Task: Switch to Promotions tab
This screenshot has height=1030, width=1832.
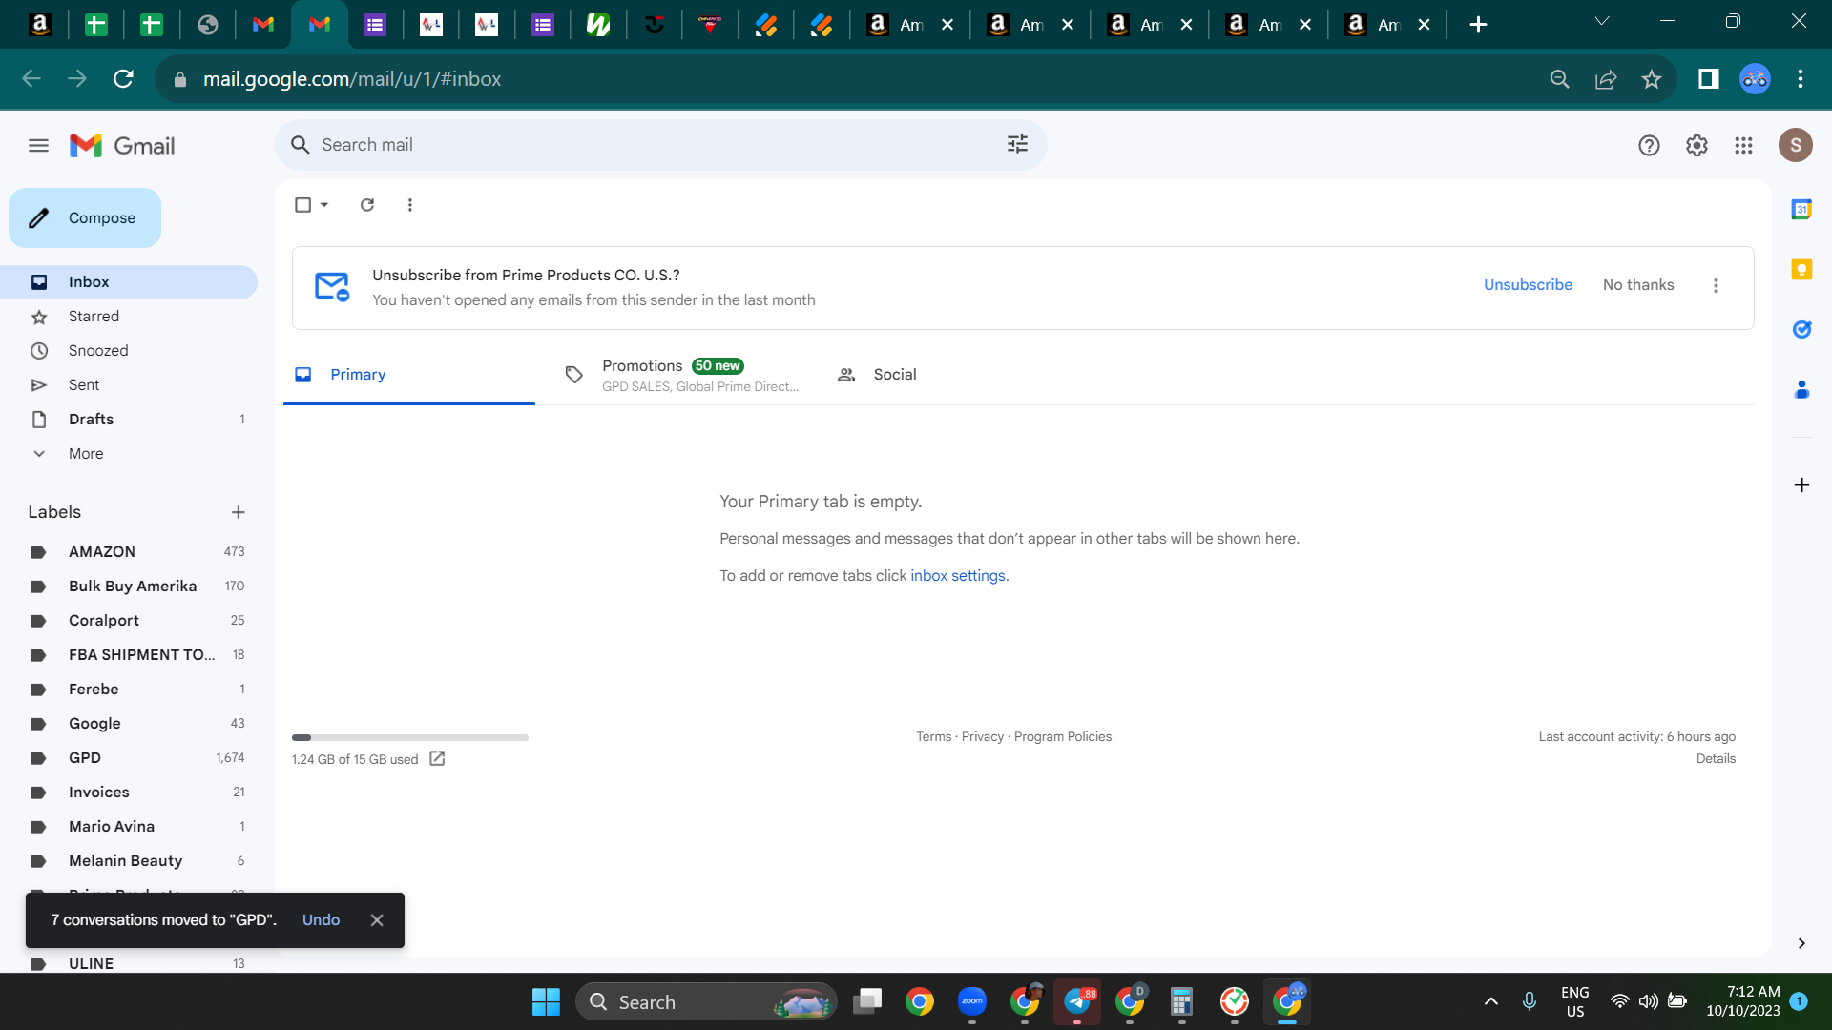Action: click(x=680, y=375)
